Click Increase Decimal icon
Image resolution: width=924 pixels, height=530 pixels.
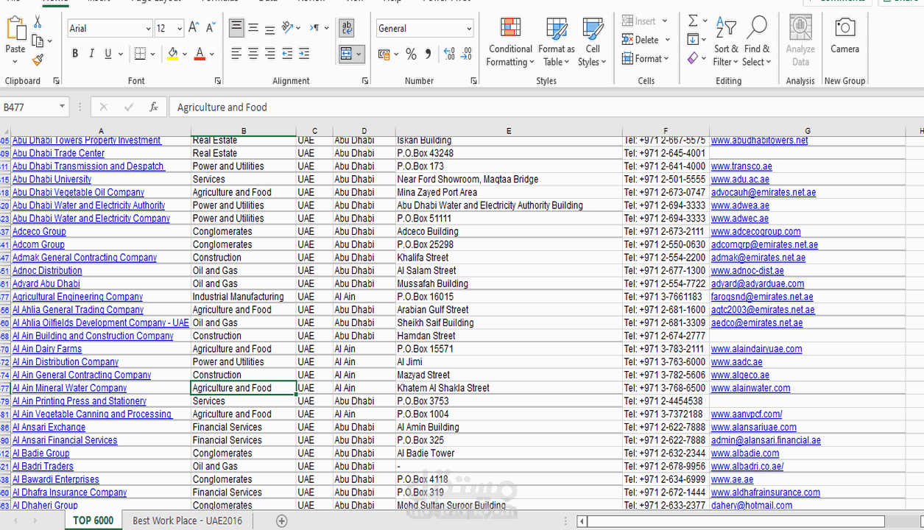[449, 54]
